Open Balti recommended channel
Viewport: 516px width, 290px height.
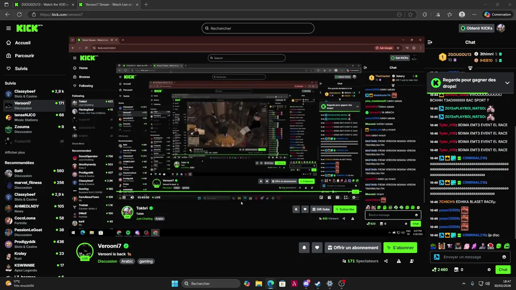[34, 173]
